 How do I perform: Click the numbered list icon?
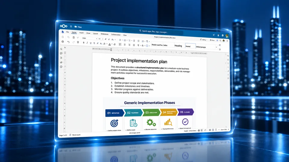pyautogui.click(x=125, y=40)
